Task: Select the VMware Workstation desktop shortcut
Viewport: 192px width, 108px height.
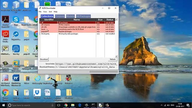Action: (x=16, y=65)
